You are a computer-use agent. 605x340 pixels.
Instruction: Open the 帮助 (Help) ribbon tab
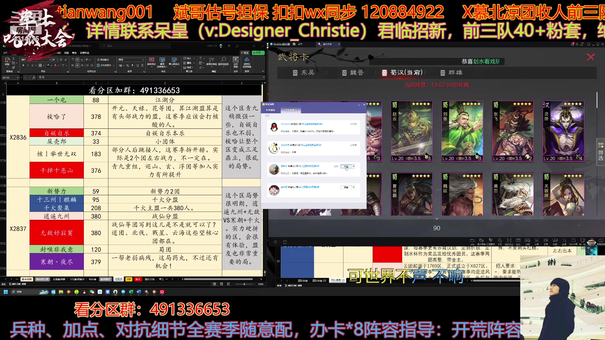[74, 53]
